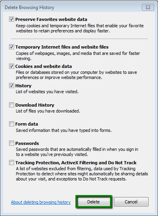Uncheck the Preserve Favorites website data checkbox
Viewport: 158px width, 216px height.
tap(11, 19)
